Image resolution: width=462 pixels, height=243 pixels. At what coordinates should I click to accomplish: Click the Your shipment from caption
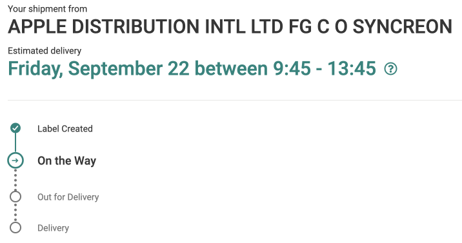(x=48, y=9)
